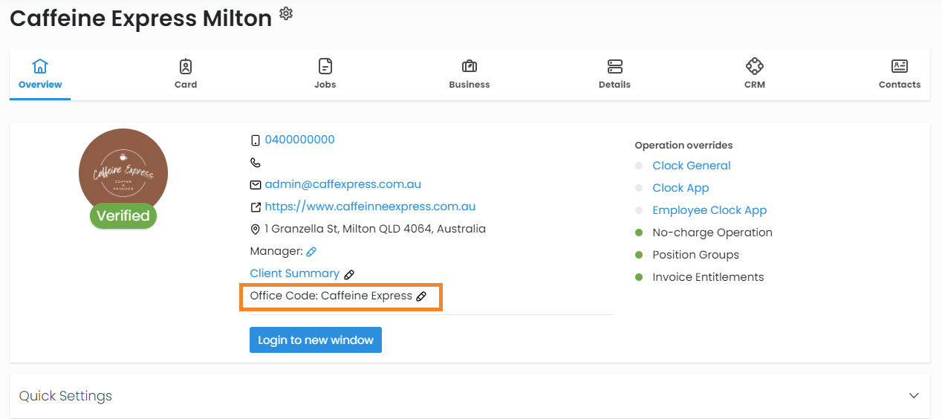942x419 pixels.
Task: Switch to the Jobs tab
Action: pos(325,74)
